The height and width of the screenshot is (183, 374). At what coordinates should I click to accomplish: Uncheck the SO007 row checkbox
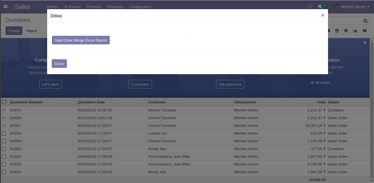click(4, 126)
